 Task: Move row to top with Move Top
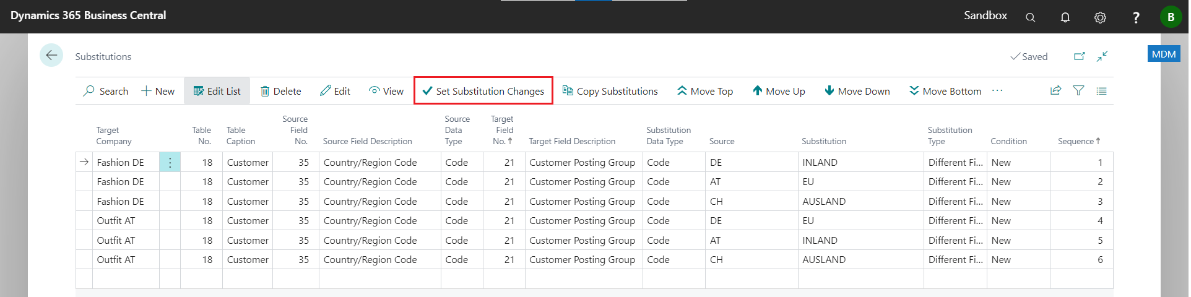coord(705,91)
